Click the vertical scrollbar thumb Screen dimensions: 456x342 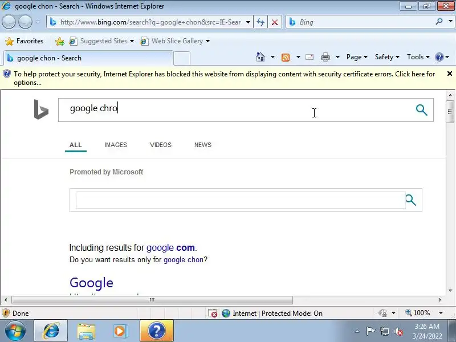[450, 112]
